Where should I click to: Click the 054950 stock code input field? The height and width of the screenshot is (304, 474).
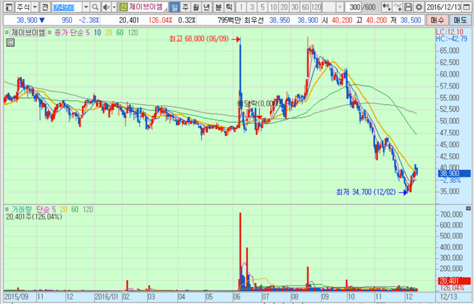coord(66,7)
